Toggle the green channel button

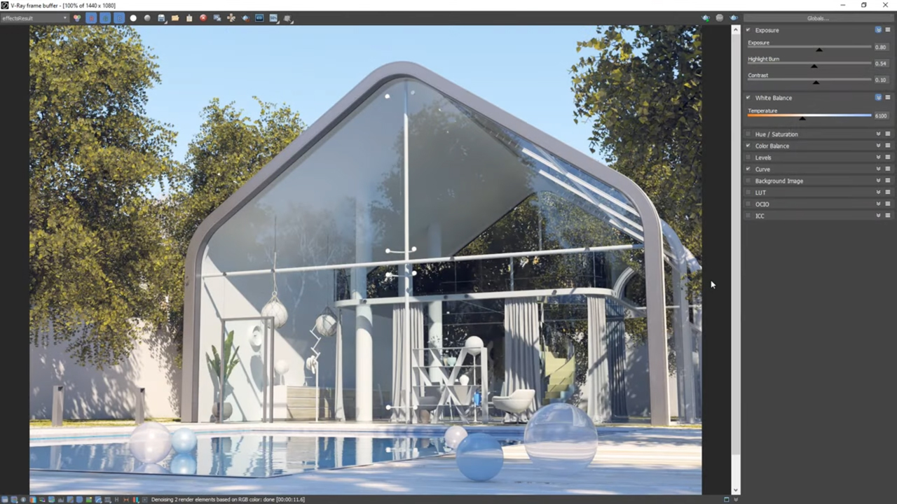coord(105,18)
